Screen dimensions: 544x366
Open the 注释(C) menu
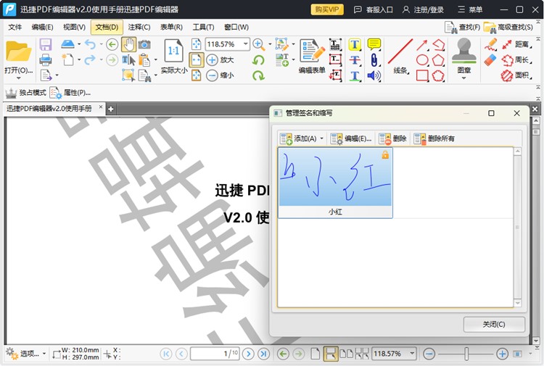(139, 27)
